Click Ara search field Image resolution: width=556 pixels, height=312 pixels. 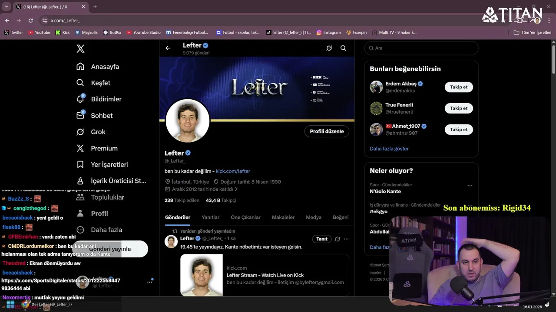pos(421,48)
